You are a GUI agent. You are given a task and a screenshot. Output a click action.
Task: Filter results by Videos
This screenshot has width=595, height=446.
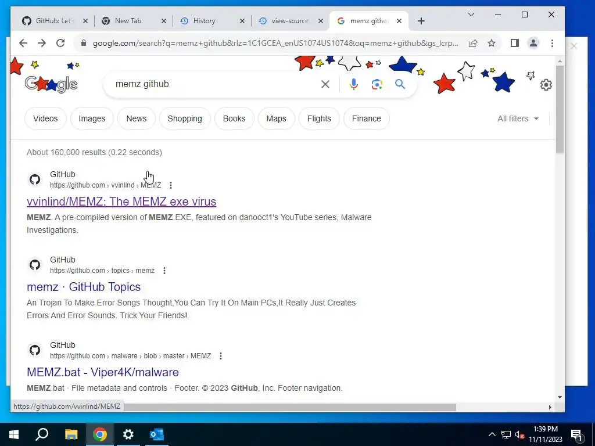[x=45, y=118]
